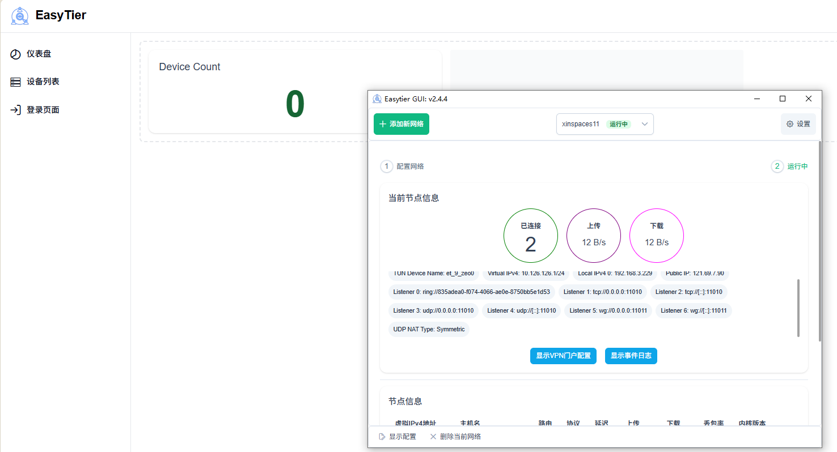
Task: Click the 上传 upload speed circle
Action: coord(594,236)
